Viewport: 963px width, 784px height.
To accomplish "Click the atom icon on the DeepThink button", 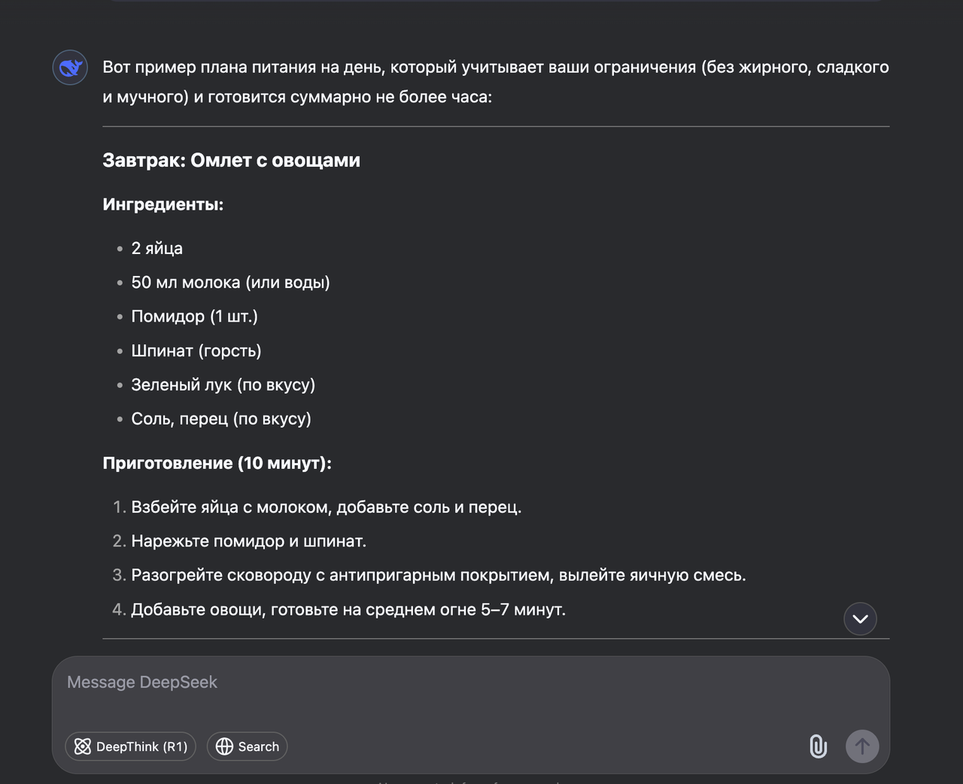I will pyautogui.click(x=83, y=746).
